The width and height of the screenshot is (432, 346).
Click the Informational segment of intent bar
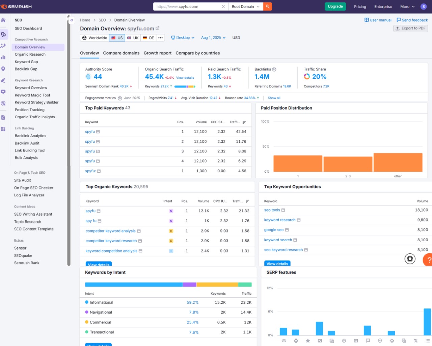[x=134, y=285]
